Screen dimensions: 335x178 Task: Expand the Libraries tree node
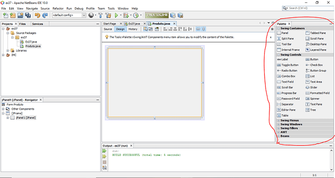[8, 51]
